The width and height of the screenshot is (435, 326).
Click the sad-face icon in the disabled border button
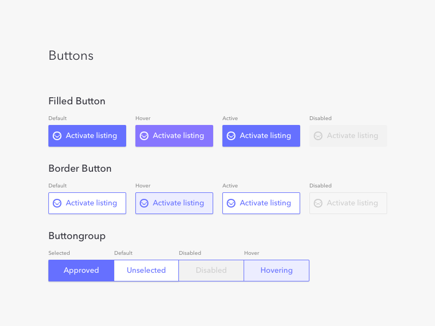click(x=318, y=203)
